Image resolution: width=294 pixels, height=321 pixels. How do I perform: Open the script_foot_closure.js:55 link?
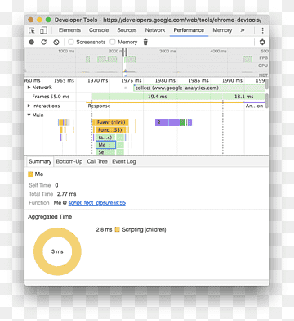[97, 203]
